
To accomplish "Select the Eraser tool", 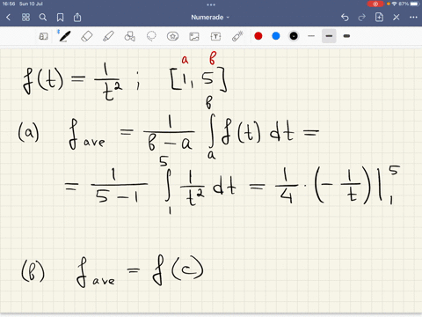I will click(87, 36).
